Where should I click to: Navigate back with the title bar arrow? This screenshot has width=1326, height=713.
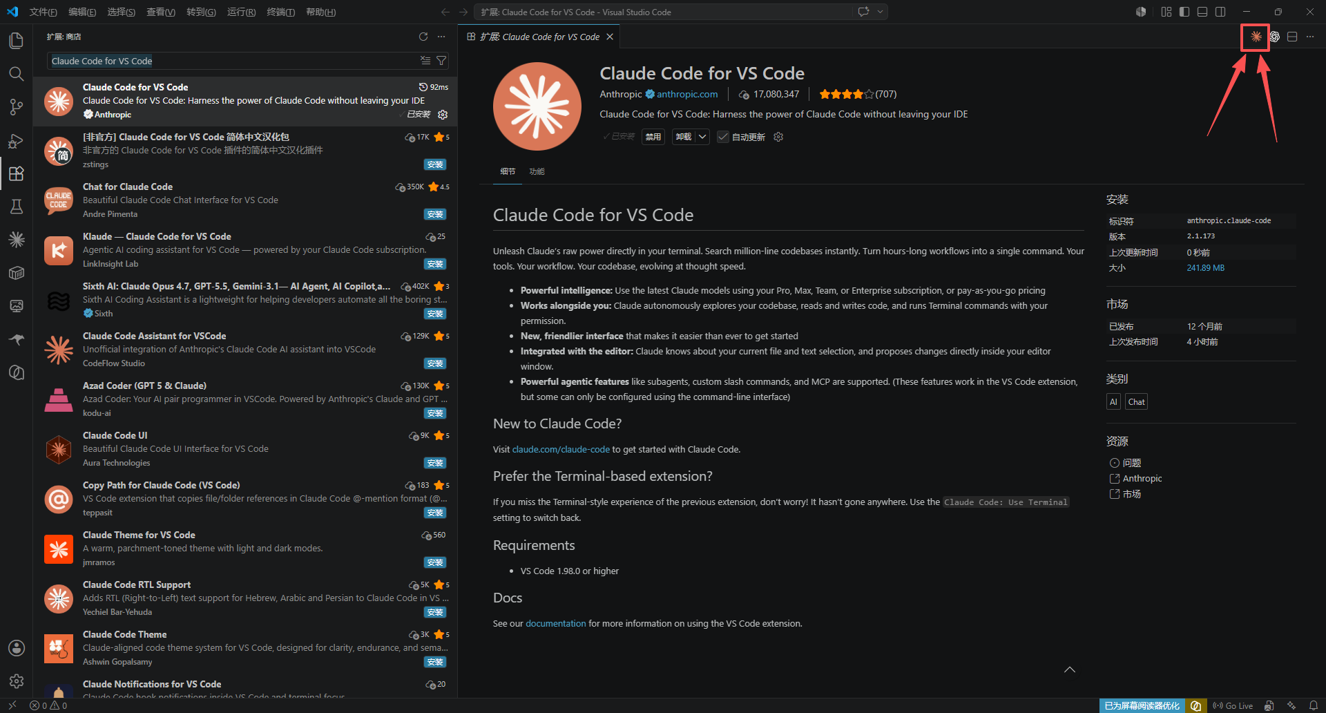[x=445, y=12]
